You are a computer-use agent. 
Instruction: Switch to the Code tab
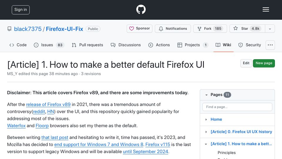[18, 45]
